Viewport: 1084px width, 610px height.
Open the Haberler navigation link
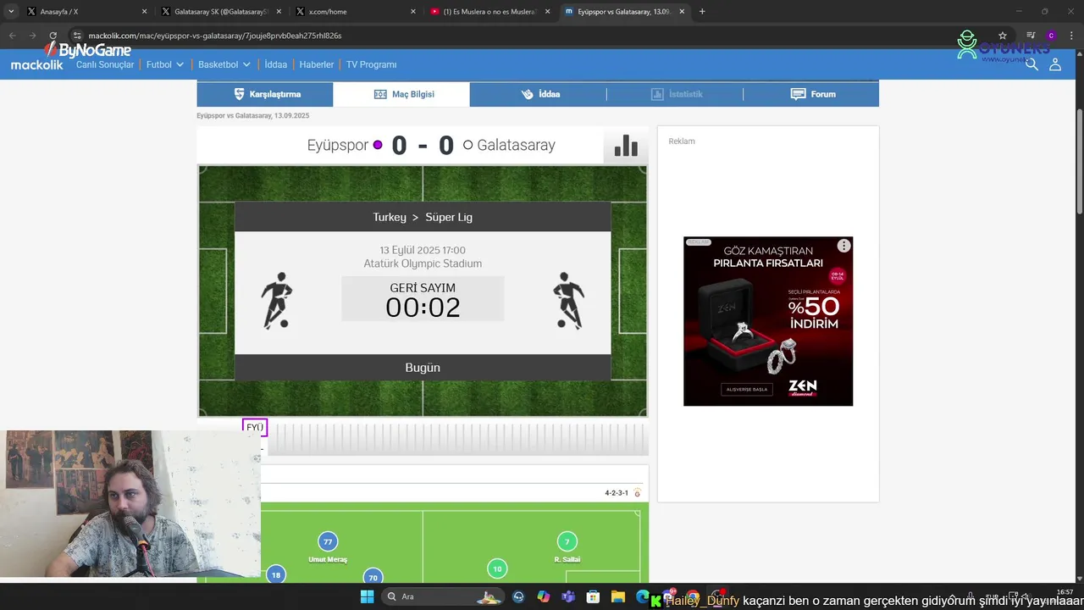coord(317,64)
